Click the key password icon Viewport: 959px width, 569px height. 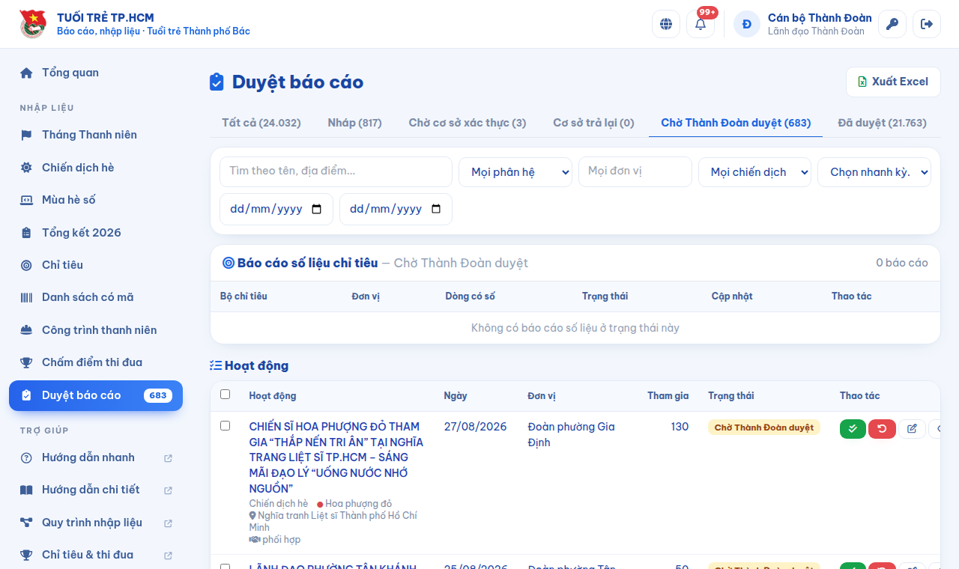892,24
